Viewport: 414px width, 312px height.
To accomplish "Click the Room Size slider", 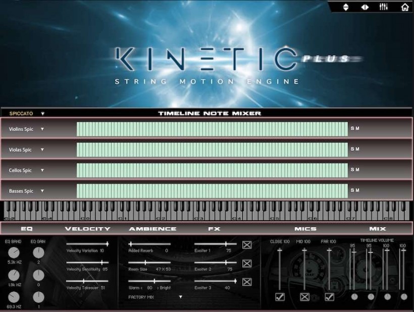I will tap(149, 263).
